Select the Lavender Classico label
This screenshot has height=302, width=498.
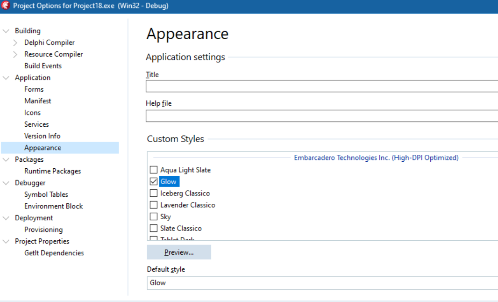pyautogui.click(x=188, y=205)
